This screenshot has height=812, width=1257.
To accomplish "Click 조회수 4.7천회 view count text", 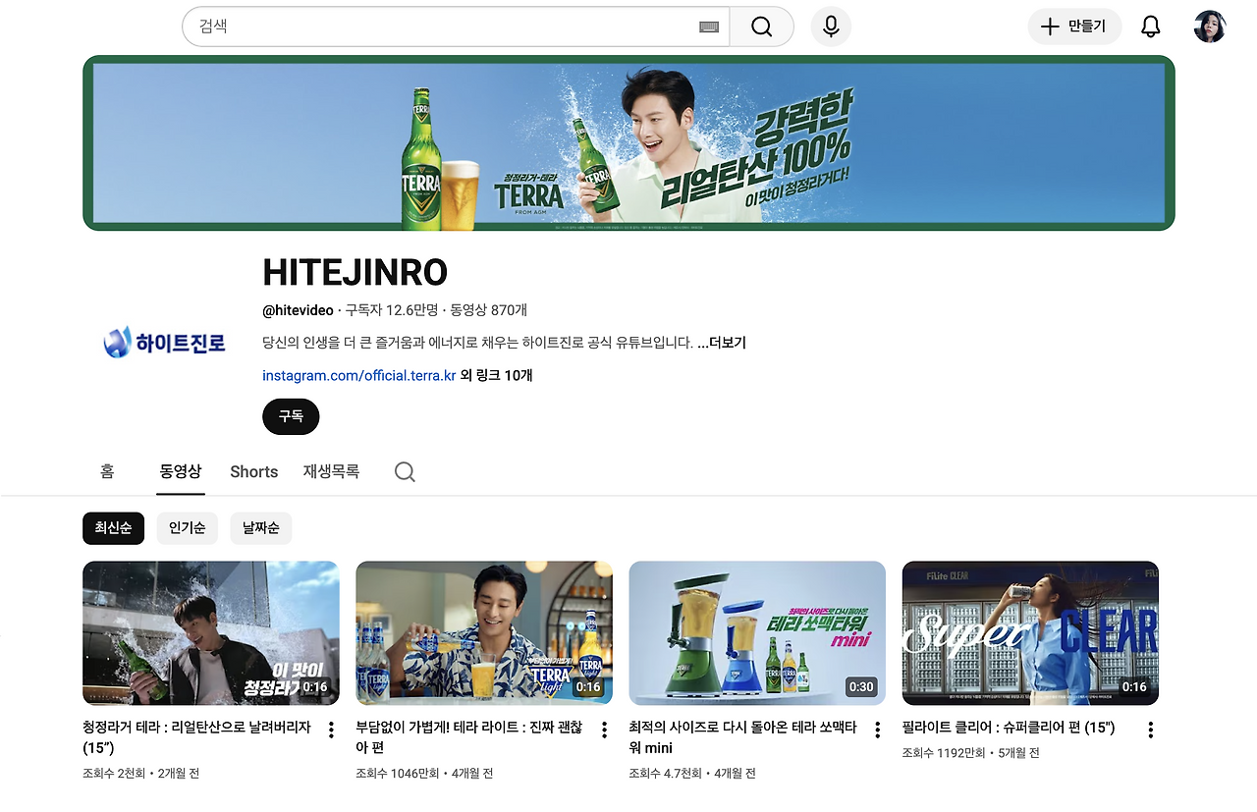I will 667,774.
